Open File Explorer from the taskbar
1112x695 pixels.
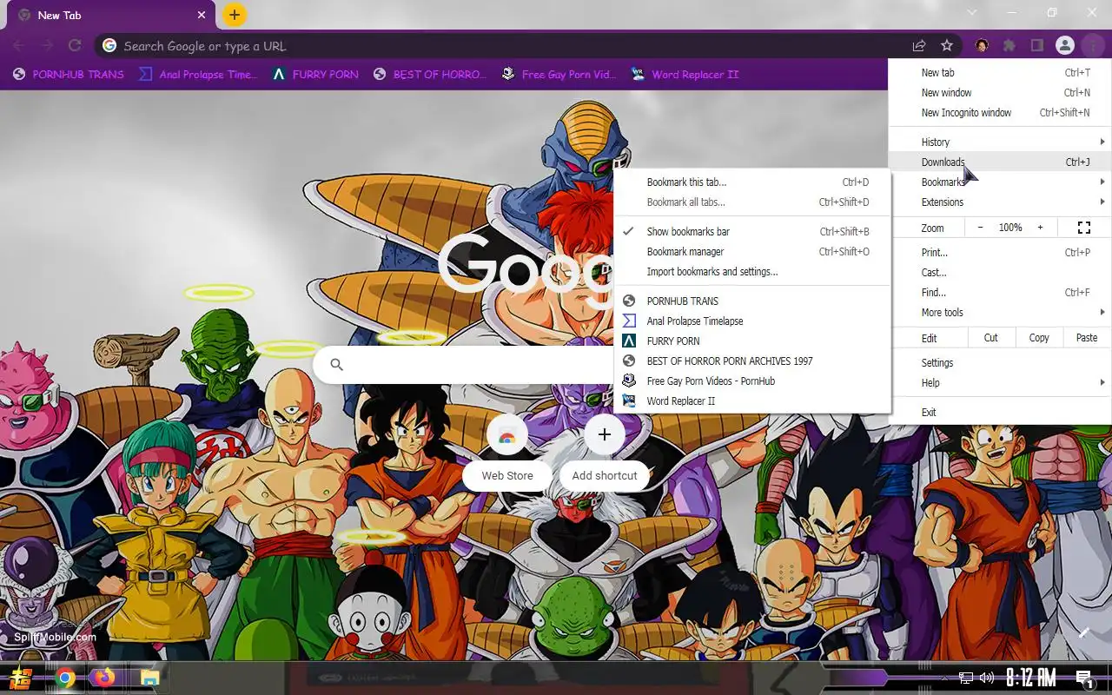coord(149,678)
